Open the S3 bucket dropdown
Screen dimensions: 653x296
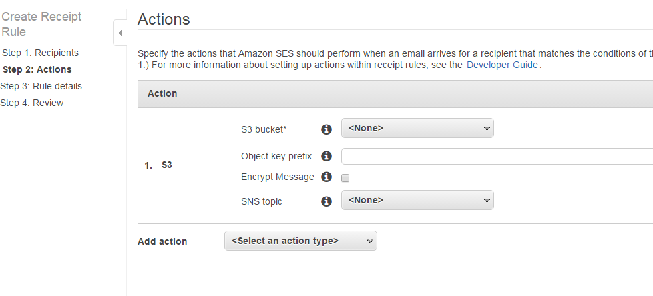click(417, 128)
